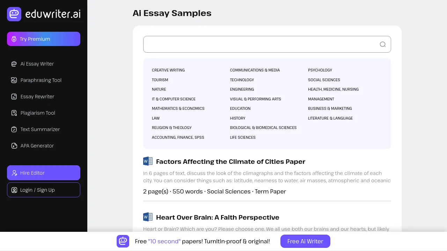Click the Word document icon beside the Climate paper

[148, 161]
